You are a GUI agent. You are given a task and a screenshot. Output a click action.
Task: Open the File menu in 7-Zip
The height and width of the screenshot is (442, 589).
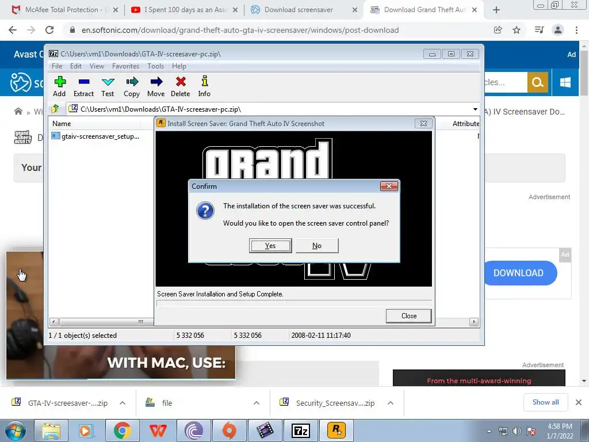pos(57,66)
